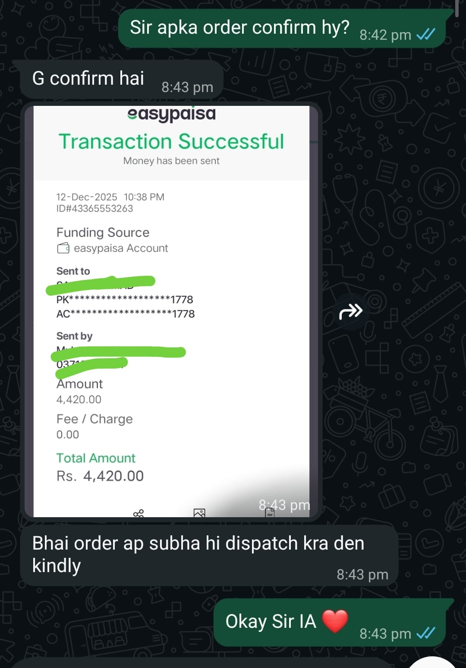Click the easypaisa logo atop the receipt
The height and width of the screenshot is (668, 466).
[171, 114]
